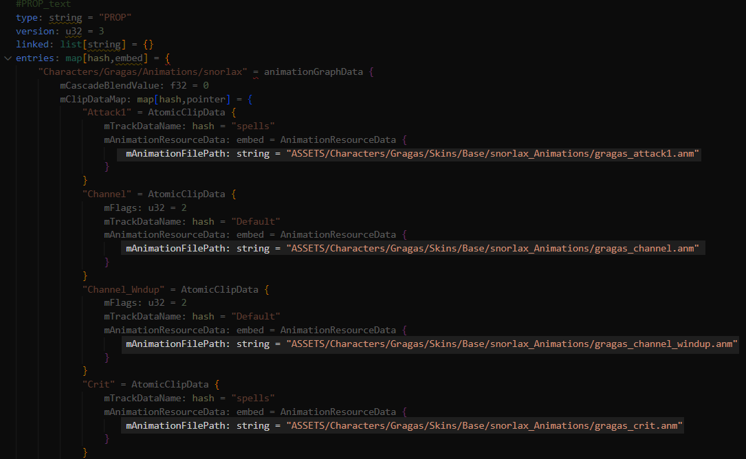Click the "Channel_Wndup" clip key
The image size is (746, 459).
click(x=123, y=290)
